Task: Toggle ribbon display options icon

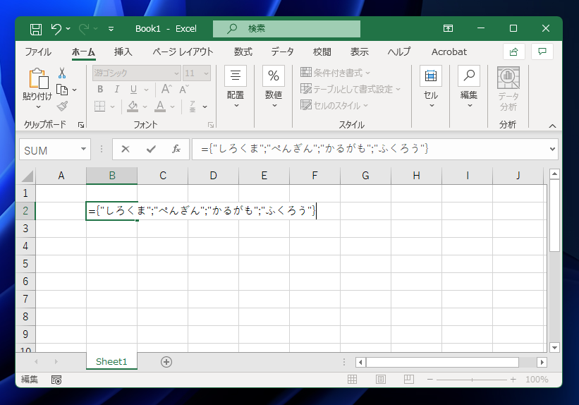Action: (448, 28)
